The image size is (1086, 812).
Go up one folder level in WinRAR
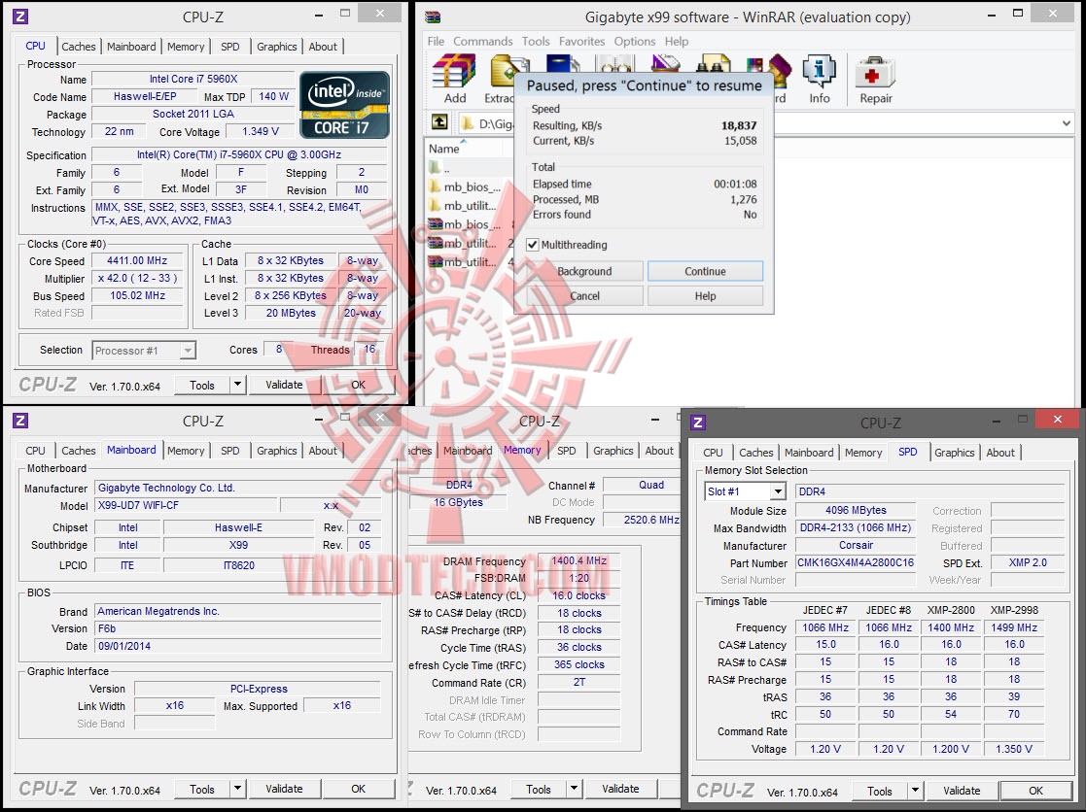439,122
